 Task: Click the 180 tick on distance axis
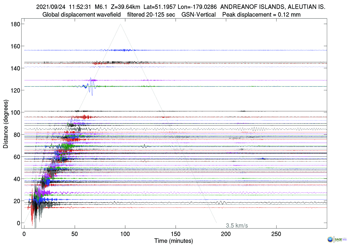15,24
